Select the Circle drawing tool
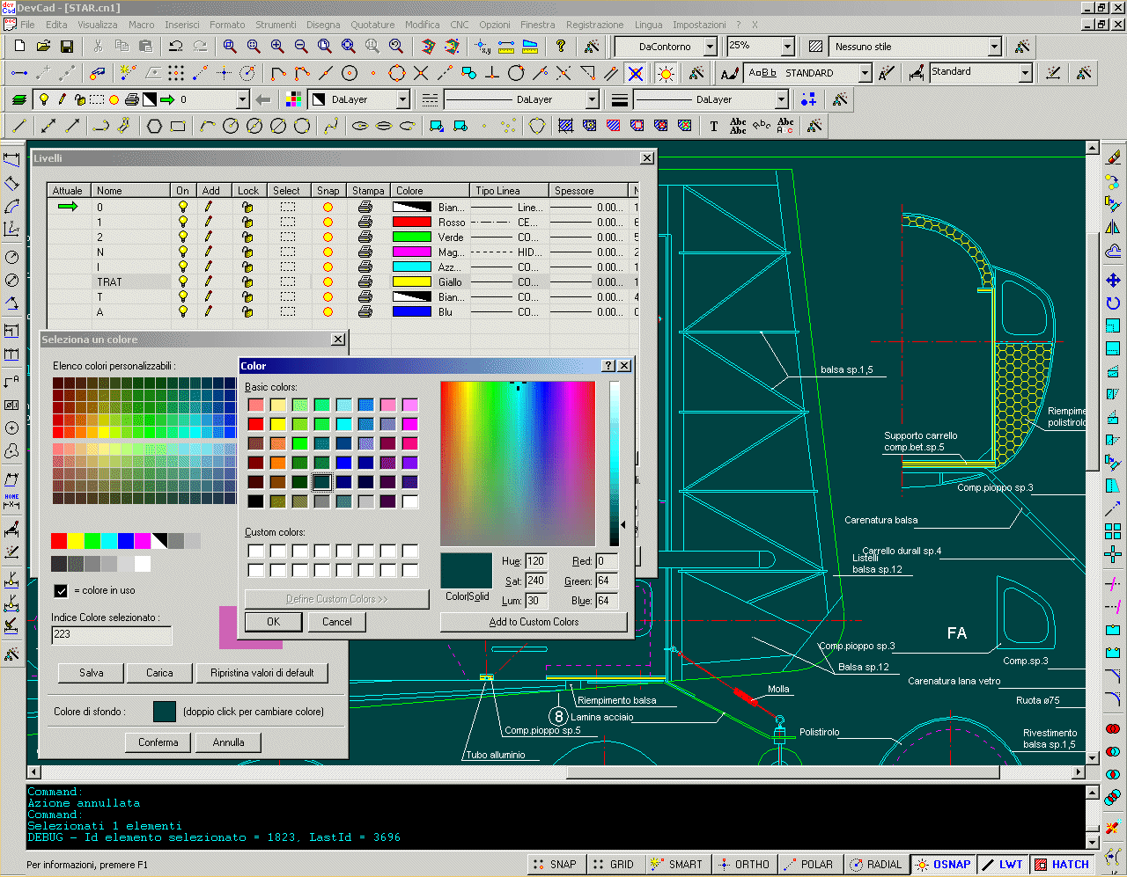This screenshot has width=1127, height=877. 231,125
